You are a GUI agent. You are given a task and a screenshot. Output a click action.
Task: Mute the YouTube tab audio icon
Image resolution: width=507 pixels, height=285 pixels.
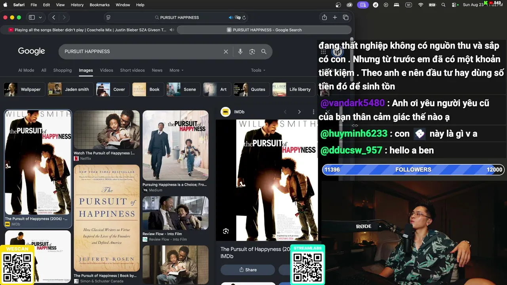coord(172,30)
